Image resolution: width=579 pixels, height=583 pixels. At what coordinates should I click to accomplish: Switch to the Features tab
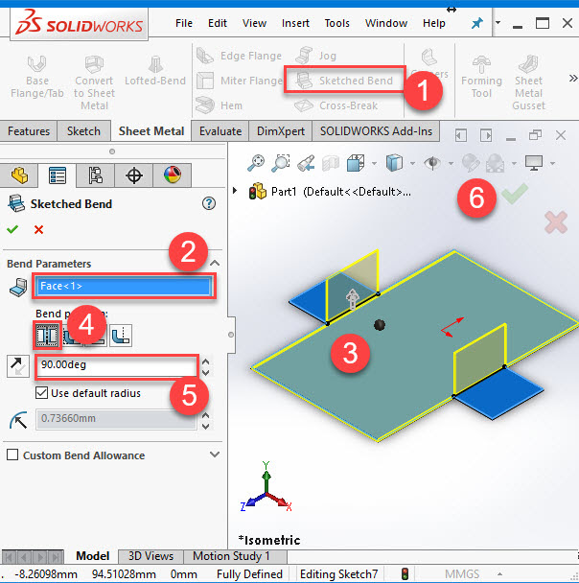(x=29, y=131)
